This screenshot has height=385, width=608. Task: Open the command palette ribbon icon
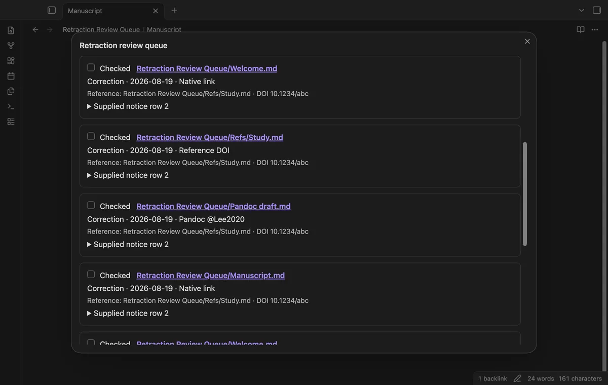[11, 106]
